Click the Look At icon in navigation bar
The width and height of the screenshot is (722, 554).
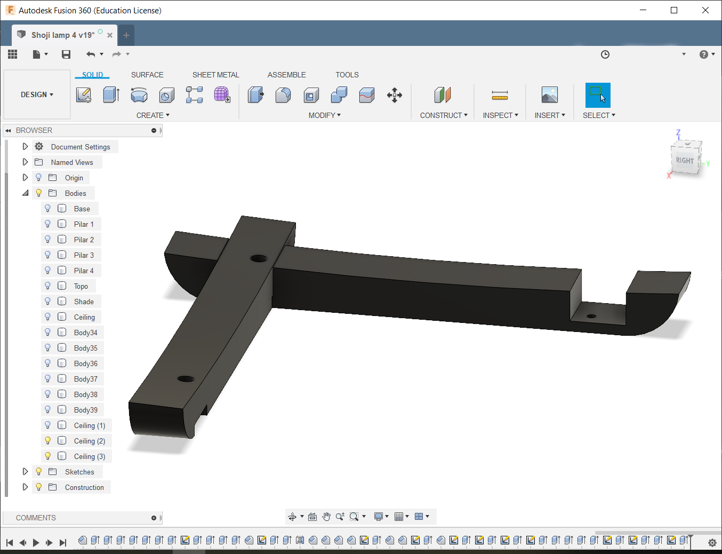(312, 517)
